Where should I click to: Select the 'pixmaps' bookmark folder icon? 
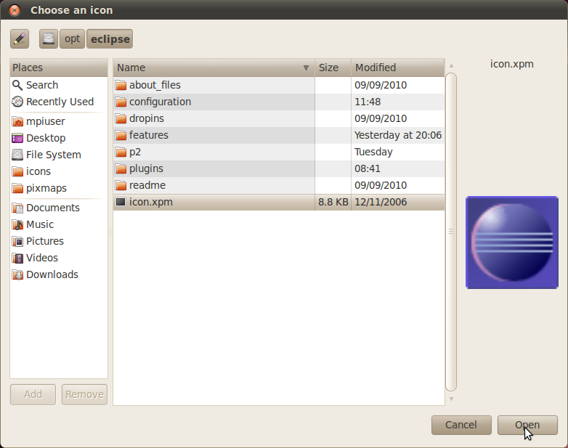tap(17, 188)
